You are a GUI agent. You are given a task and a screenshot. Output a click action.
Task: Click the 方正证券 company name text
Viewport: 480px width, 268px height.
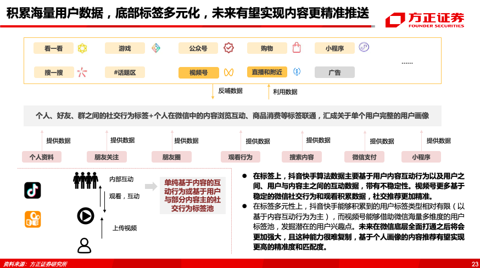436,18
